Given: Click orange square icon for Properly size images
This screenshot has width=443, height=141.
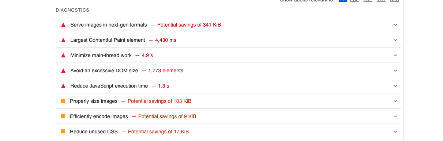Looking at the screenshot, I should click(x=63, y=101).
